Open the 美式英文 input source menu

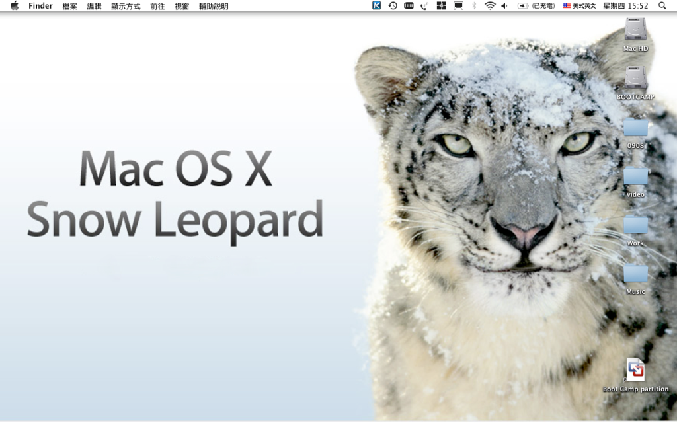579,5
